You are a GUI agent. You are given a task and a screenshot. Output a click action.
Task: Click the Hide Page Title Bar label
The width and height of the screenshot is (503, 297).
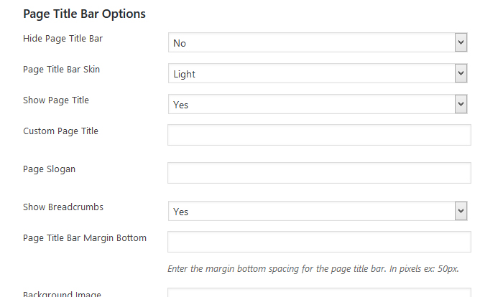(63, 38)
